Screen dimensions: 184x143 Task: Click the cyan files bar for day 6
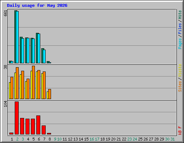39,48
